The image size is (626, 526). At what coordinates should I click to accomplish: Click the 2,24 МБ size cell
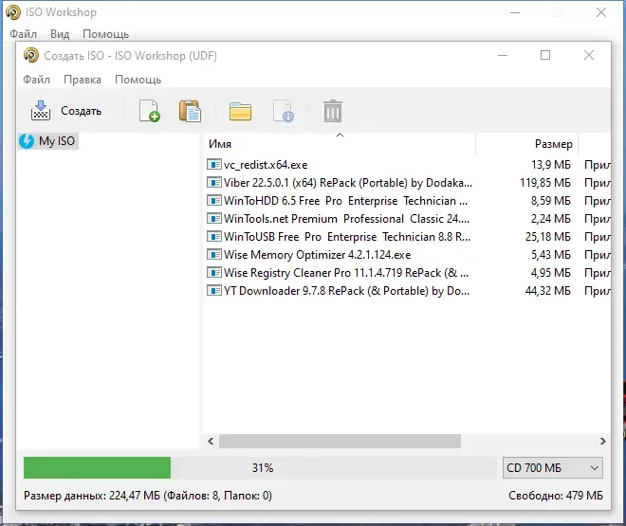[550, 219]
